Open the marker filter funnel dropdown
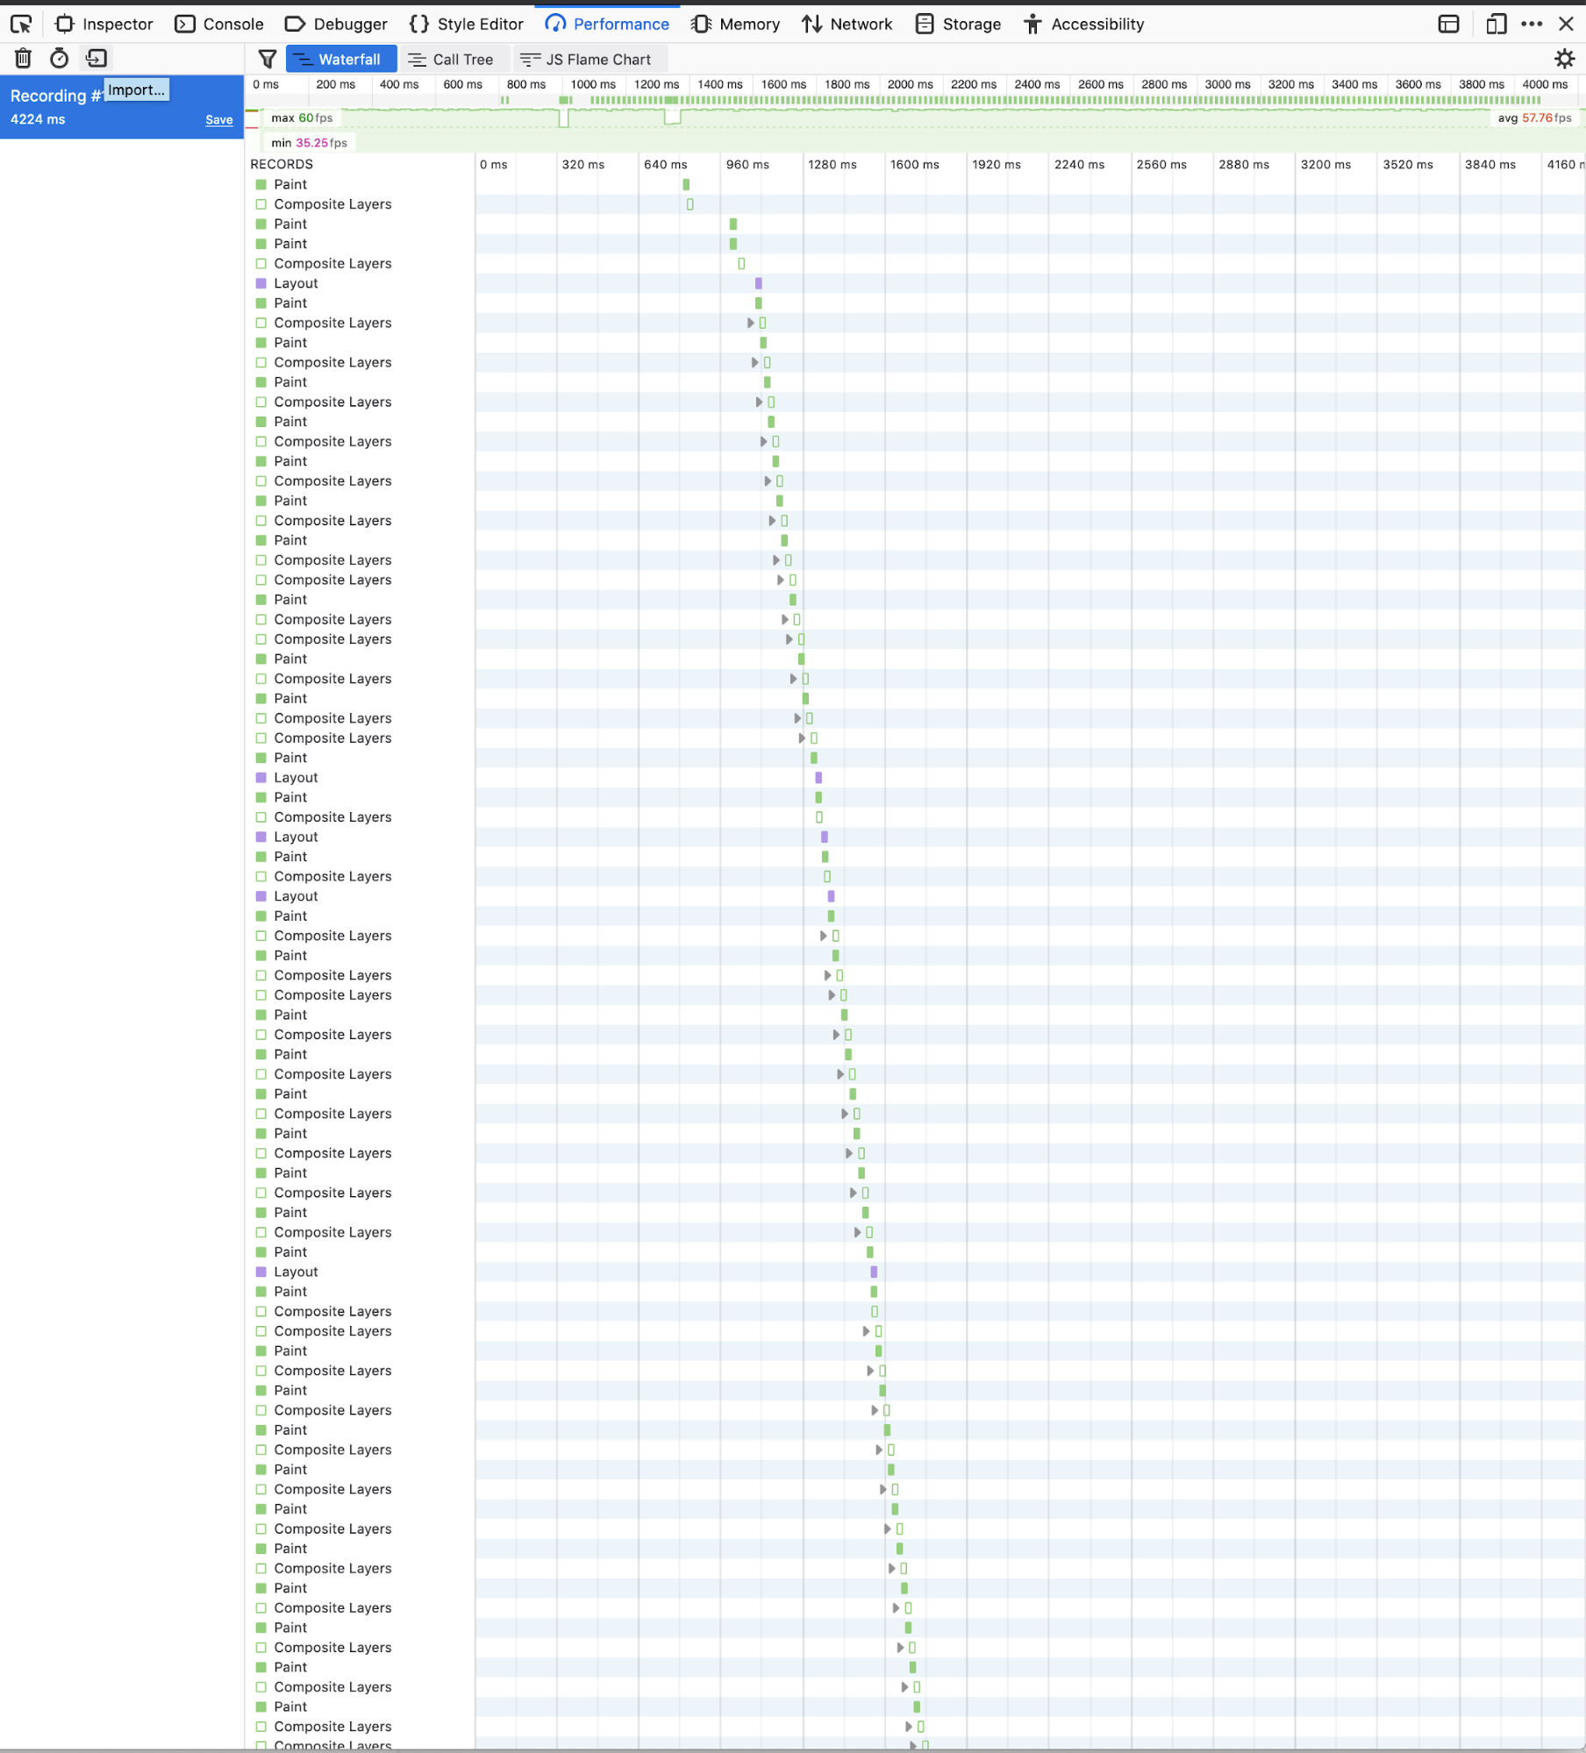Screen dimensions: 1586x1753 [x=268, y=60]
